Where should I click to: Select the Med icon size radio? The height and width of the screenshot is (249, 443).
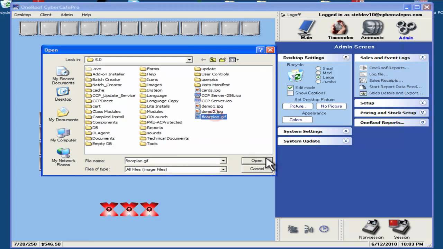point(318,73)
